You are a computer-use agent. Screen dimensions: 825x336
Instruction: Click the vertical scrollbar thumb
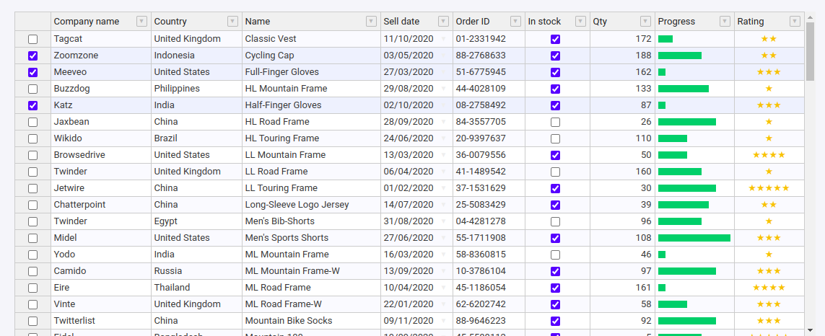point(810,52)
